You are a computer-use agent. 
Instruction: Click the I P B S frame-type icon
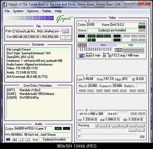(x=82, y=45)
